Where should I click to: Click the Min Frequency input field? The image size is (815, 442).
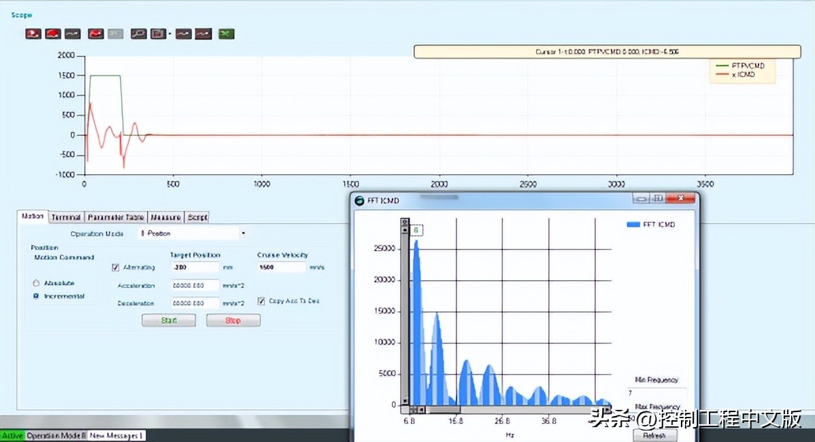point(656,393)
